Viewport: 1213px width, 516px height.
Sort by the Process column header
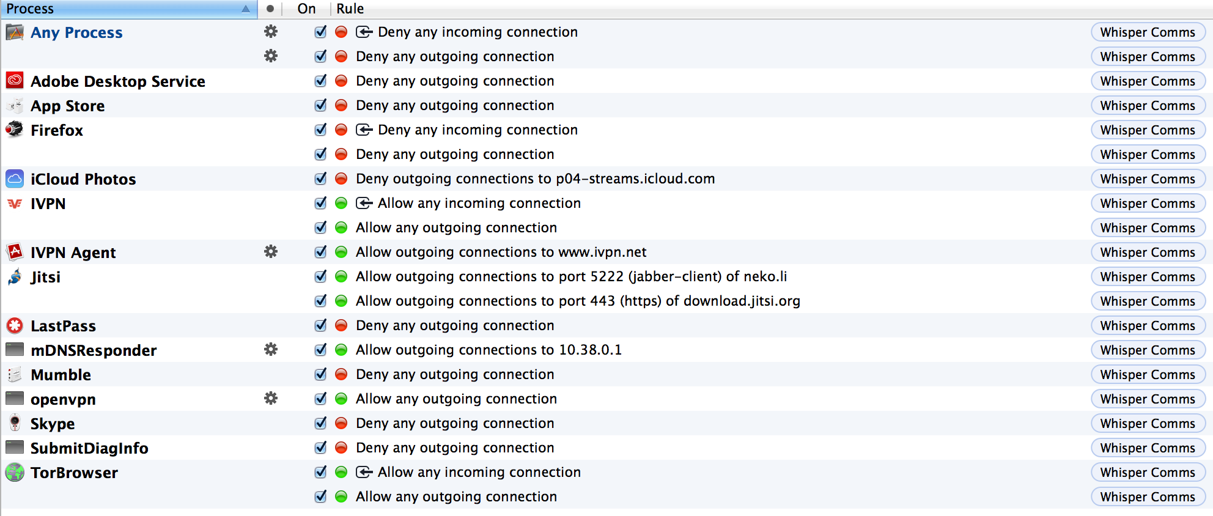point(129,9)
